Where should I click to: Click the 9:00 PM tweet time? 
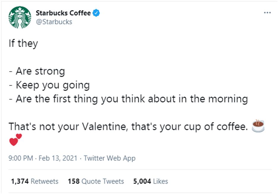(21, 158)
